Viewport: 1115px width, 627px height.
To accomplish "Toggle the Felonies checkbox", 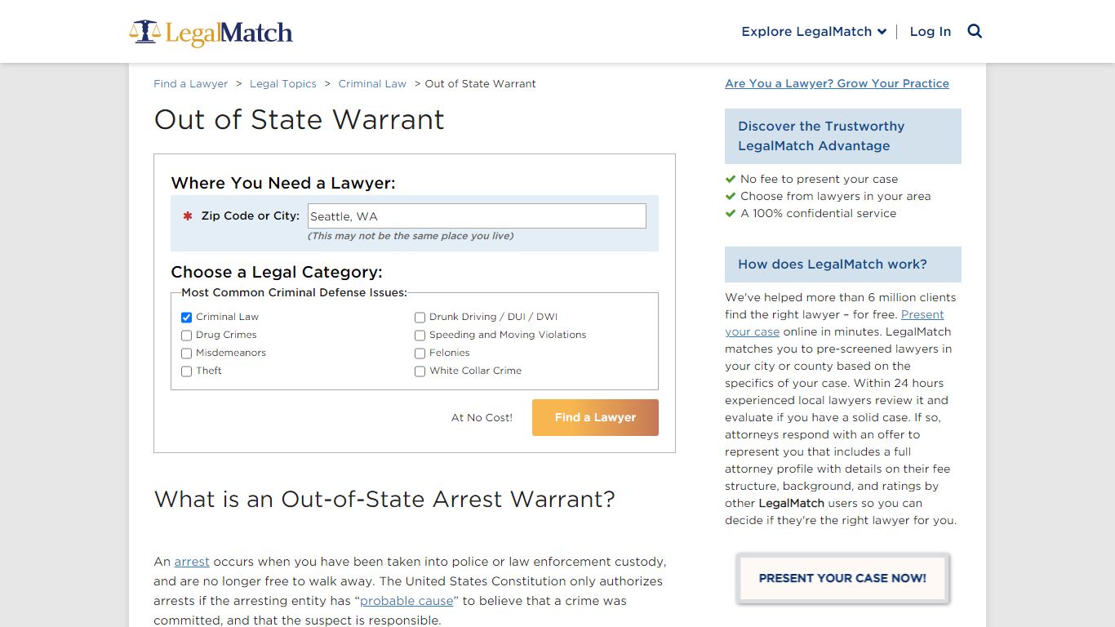I will pyautogui.click(x=420, y=354).
